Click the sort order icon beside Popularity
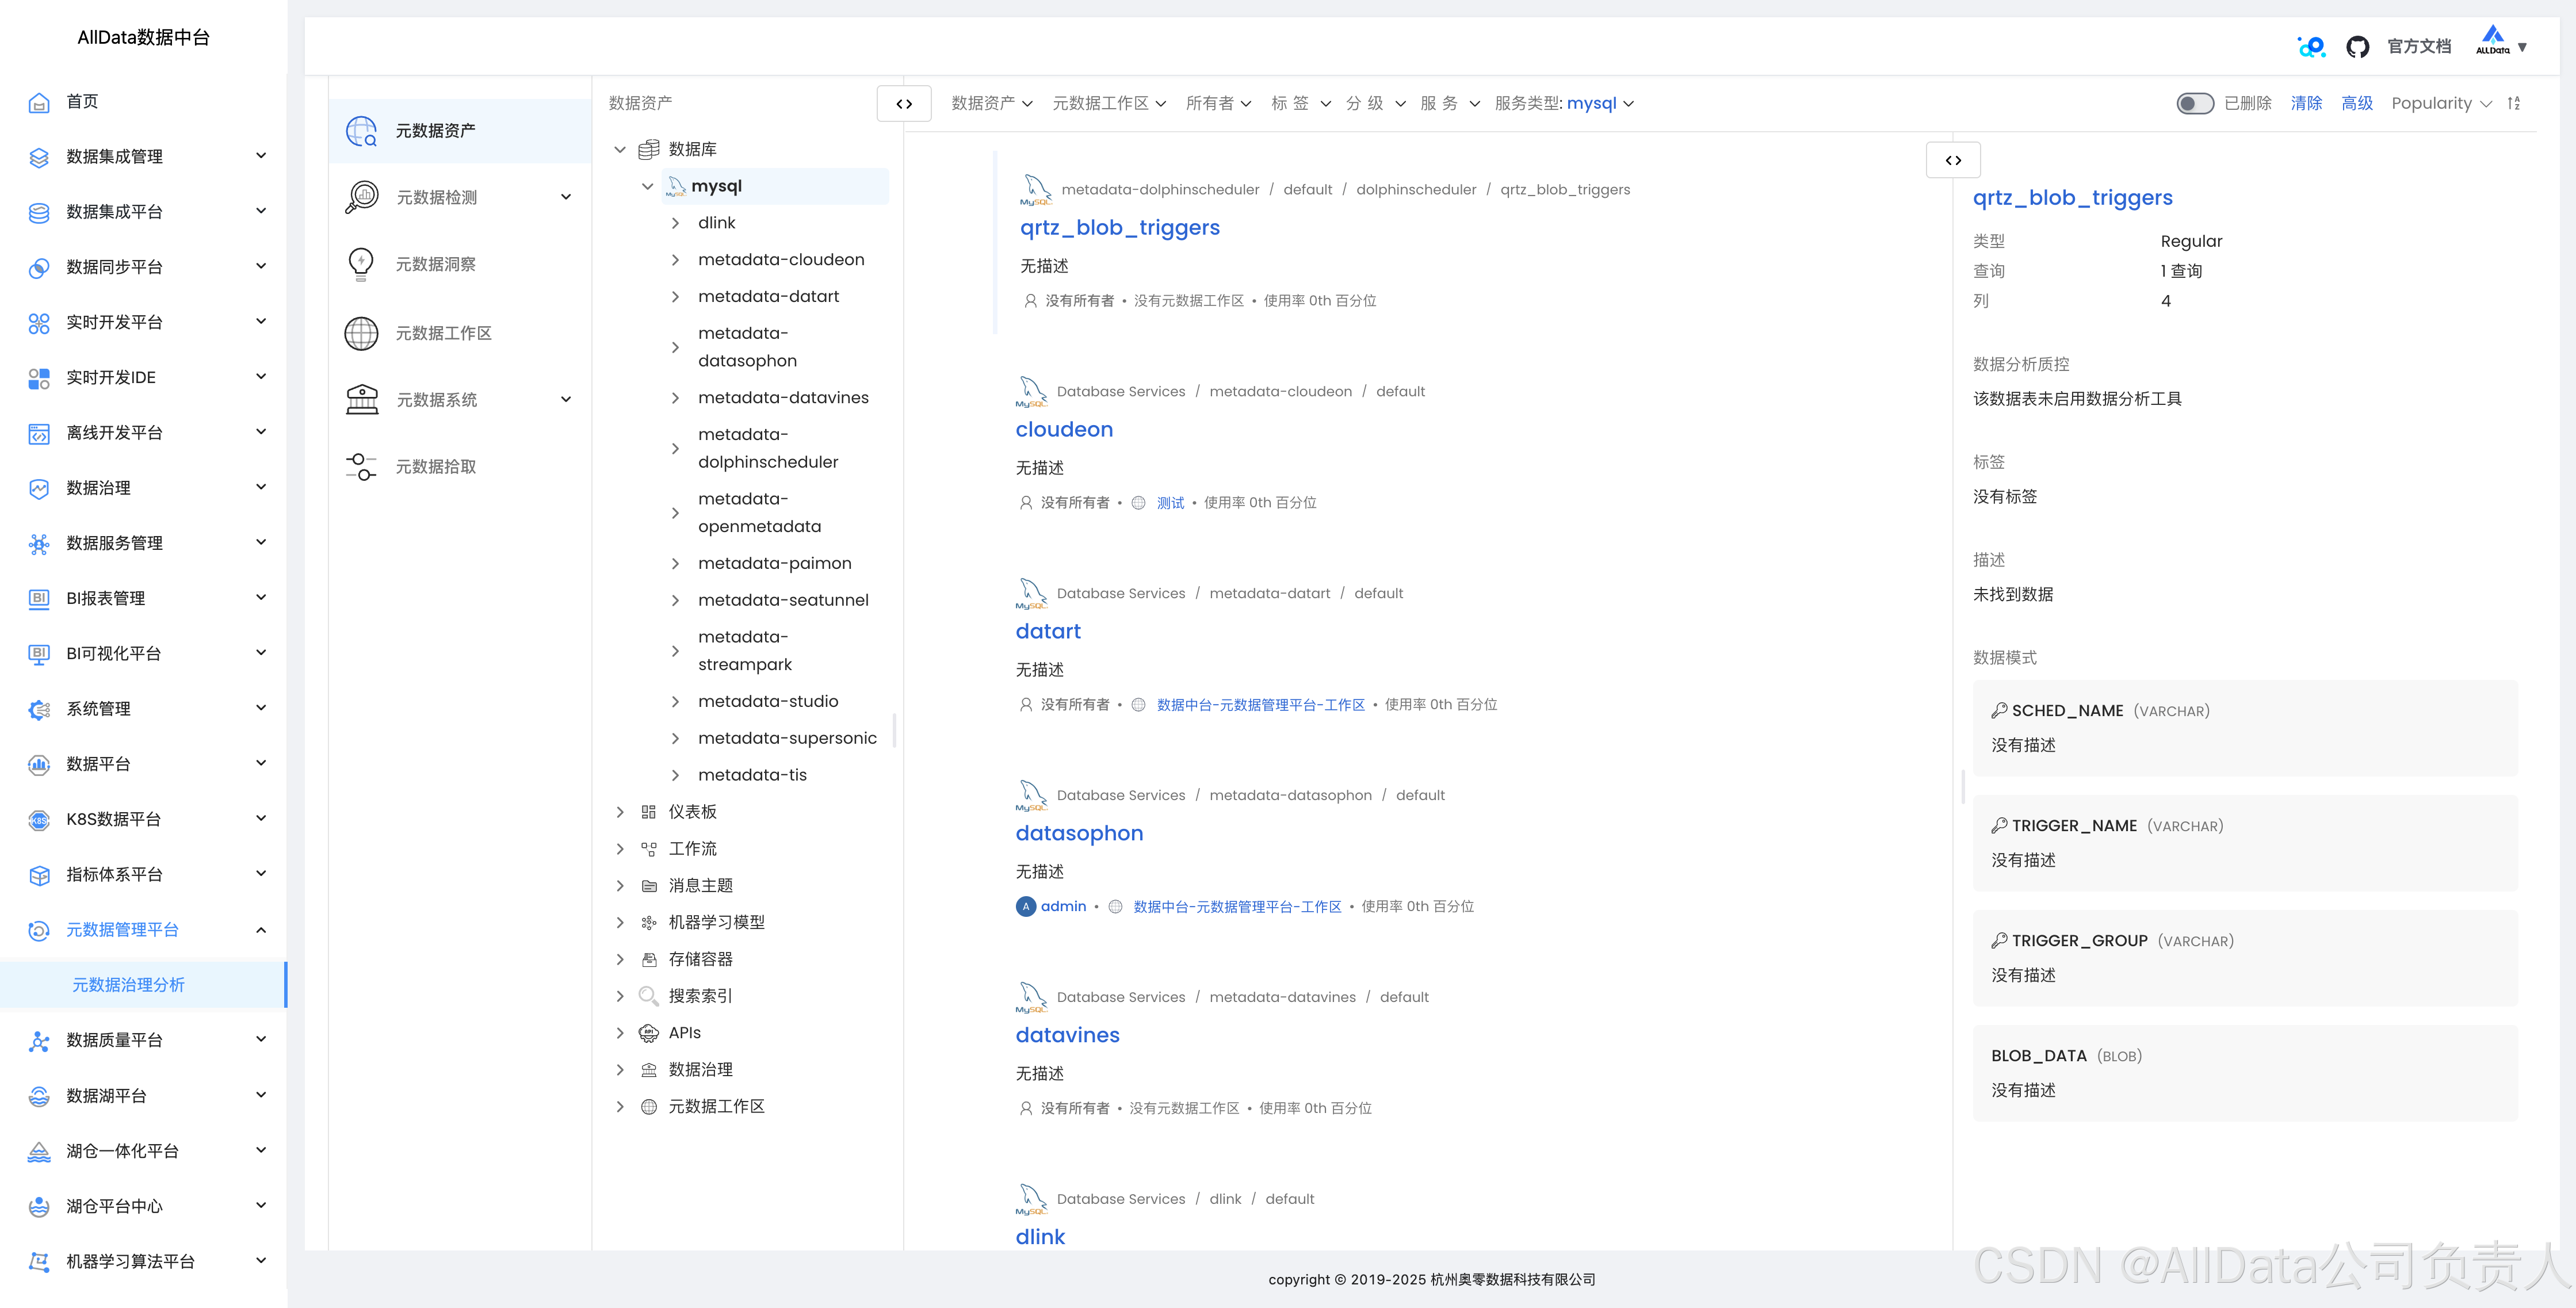2576x1308 pixels. [x=2514, y=103]
